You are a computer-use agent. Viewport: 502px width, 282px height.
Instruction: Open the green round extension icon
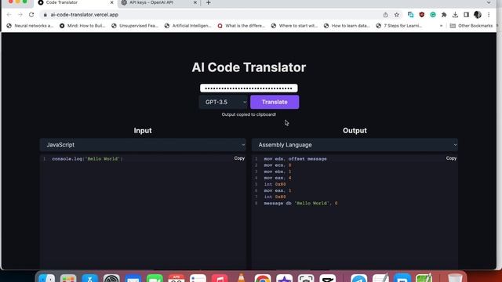coord(433,15)
